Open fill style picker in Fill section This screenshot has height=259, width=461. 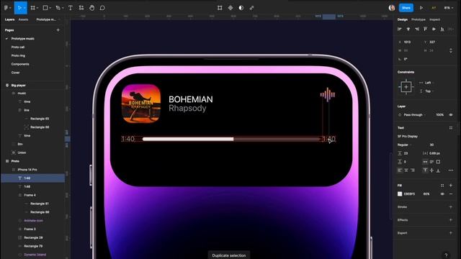pyautogui.click(x=442, y=186)
